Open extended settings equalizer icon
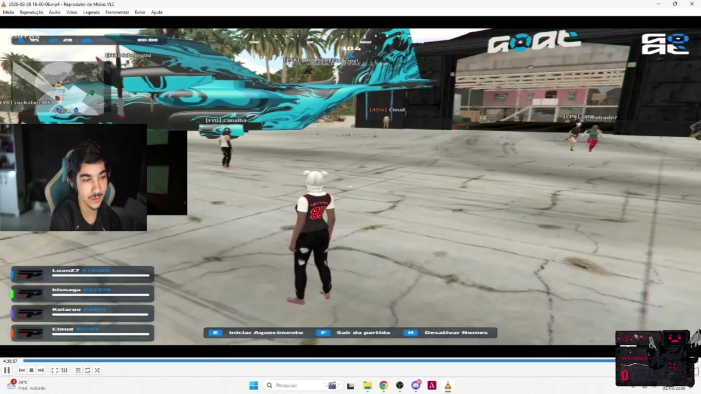 tap(64, 370)
